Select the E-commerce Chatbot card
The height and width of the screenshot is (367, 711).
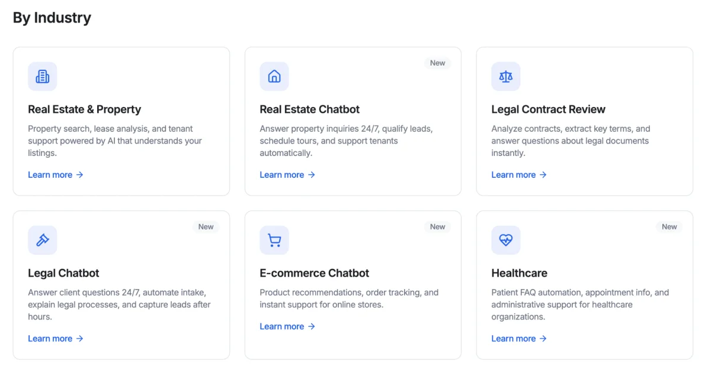pyautogui.click(x=353, y=284)
